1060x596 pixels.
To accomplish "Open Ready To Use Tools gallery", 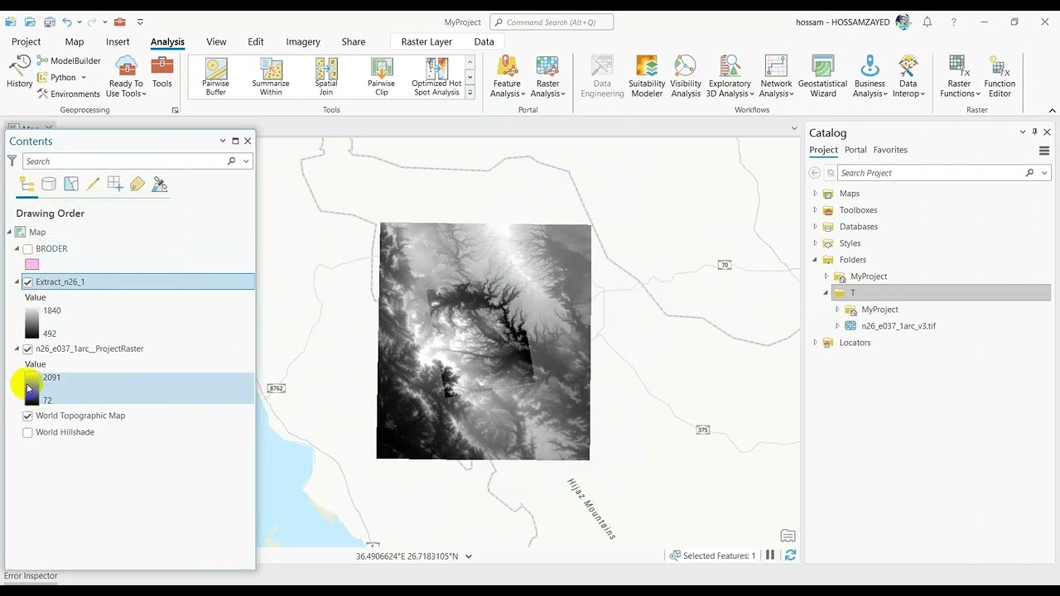I will pos(126,76).
